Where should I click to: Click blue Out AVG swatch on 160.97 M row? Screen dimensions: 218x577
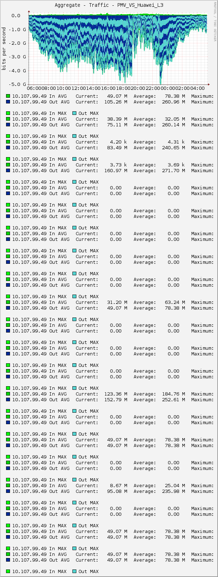pos(8,170)
